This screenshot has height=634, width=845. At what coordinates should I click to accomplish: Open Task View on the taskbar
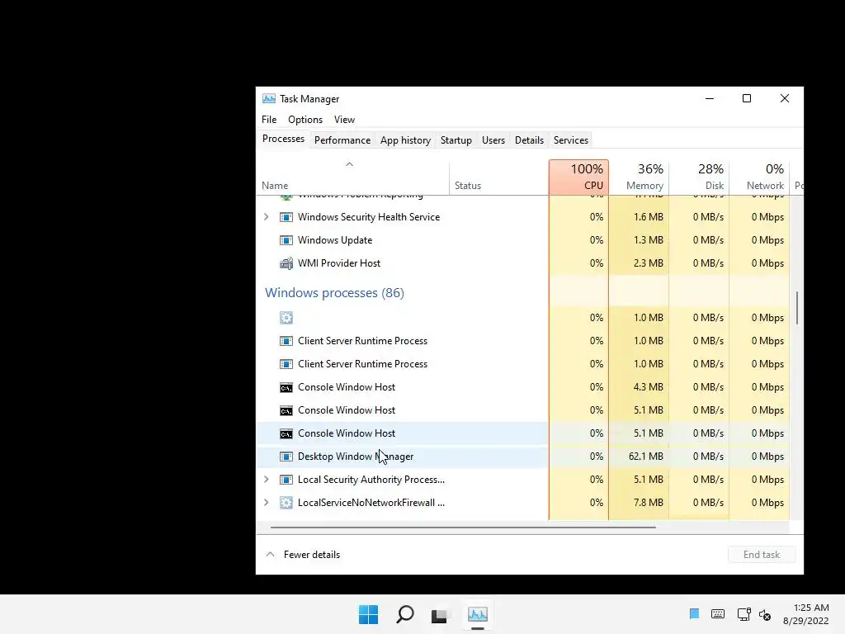pos(439,615)
